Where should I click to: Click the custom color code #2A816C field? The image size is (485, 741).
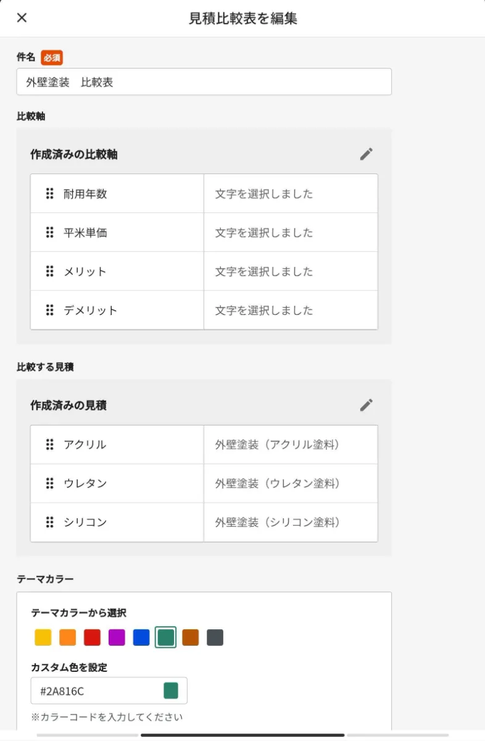(109, 690)
